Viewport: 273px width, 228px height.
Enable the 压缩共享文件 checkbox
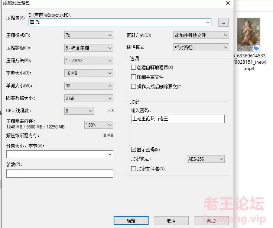[x=133, y=77]
